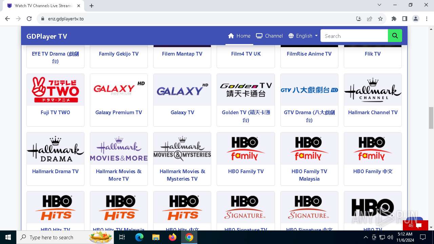Open the GTV Drama logo thumbnail
Screen dimensions: 434x244
click(309, 90)
